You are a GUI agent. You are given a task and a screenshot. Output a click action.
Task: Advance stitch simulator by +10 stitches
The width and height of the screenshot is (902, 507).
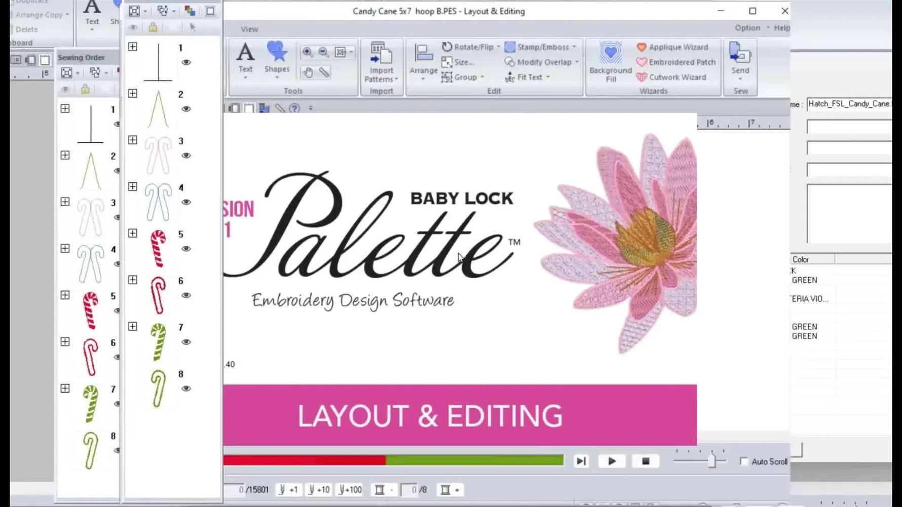[x=319, y=490]
